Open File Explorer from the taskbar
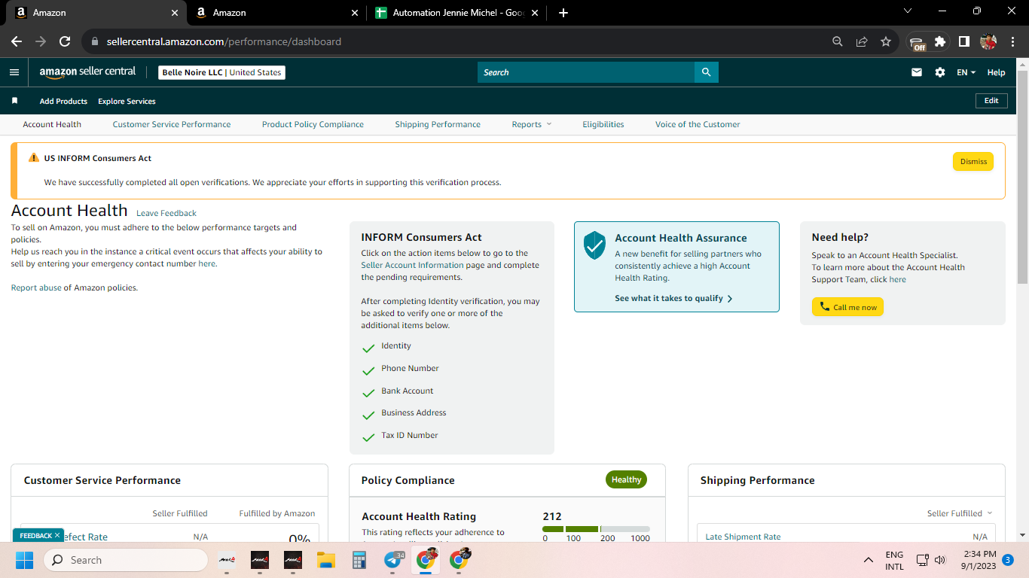1029x578 pixels. point(326,560)
